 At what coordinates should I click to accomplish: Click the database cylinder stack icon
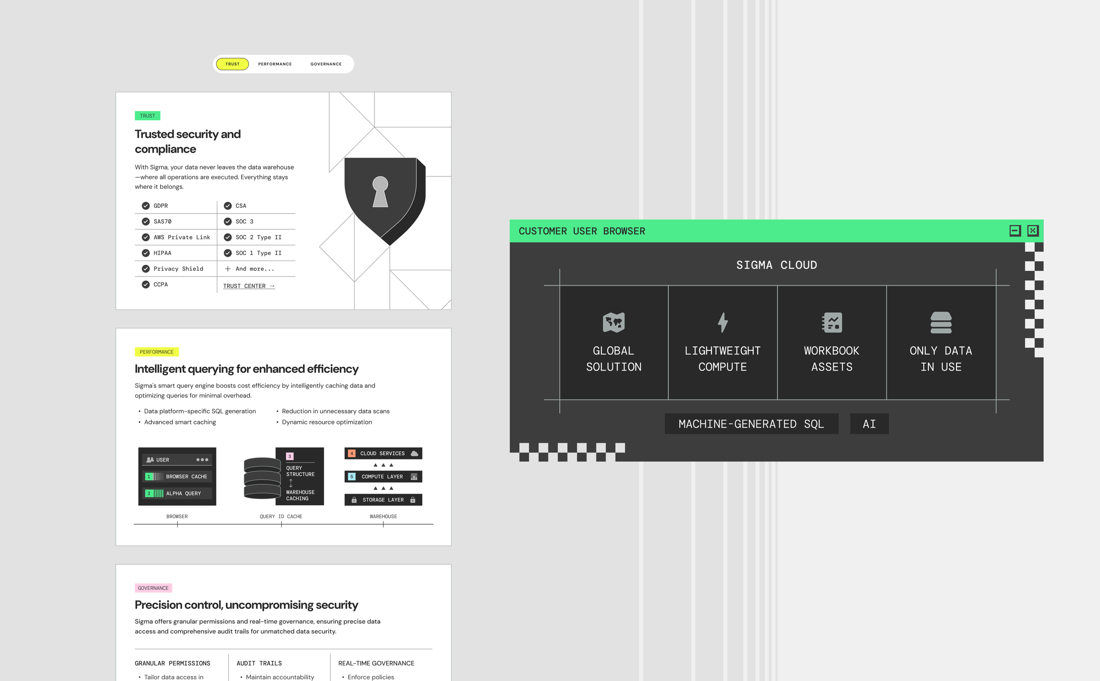[x=262, y=479]
